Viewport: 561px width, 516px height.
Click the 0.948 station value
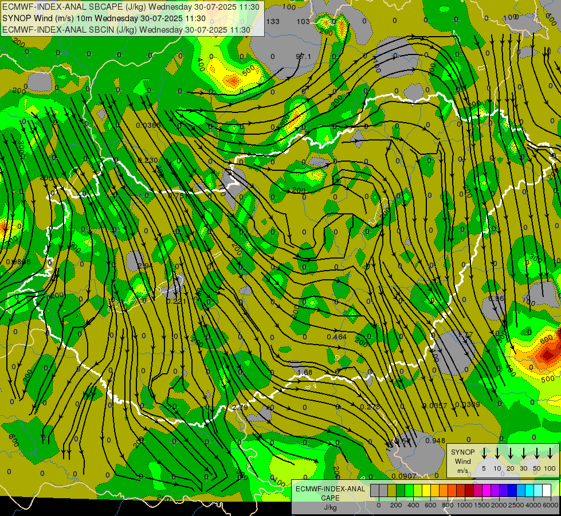pyautogui.click(x=435, y=441)
